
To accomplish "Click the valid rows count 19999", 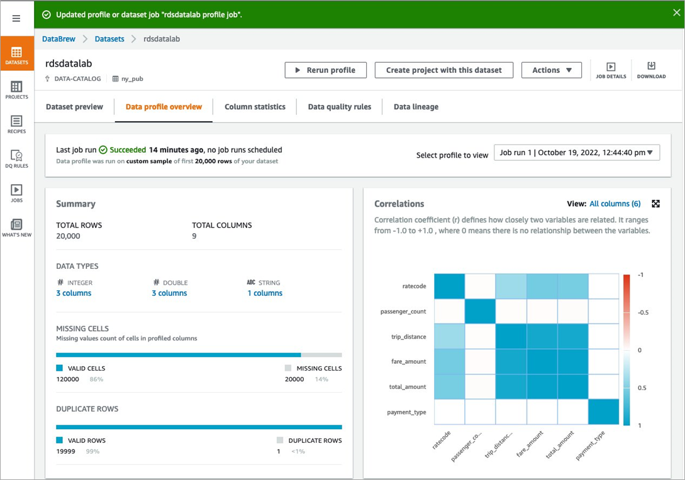I will coord(65,451).
